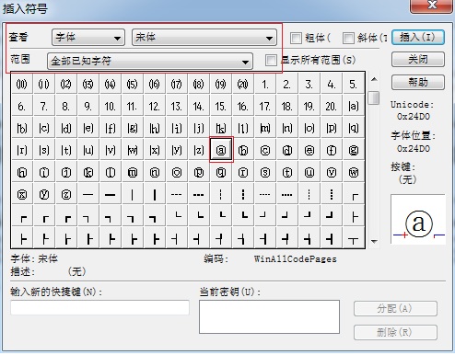This screenshot has width=455, height=355.
Task: Open the 字体 view-type dropdown
Action: tap(88, 38)
